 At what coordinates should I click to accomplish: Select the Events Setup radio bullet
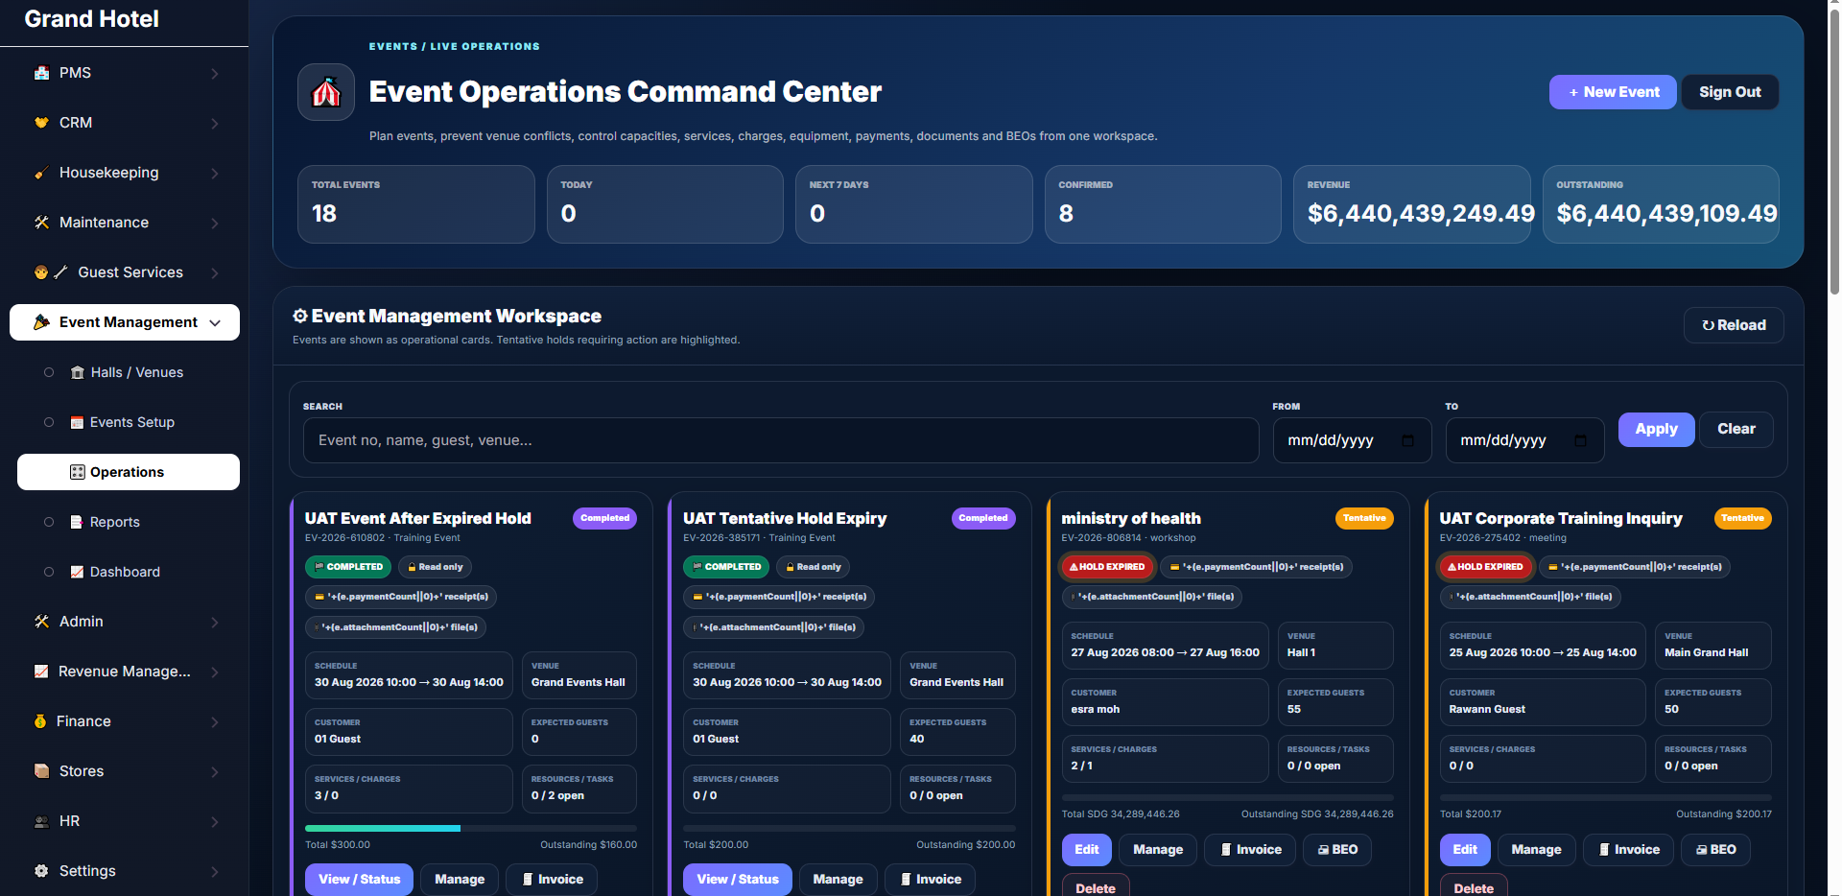(49, 422)
